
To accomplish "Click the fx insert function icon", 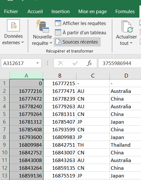I will pos(89,63).
